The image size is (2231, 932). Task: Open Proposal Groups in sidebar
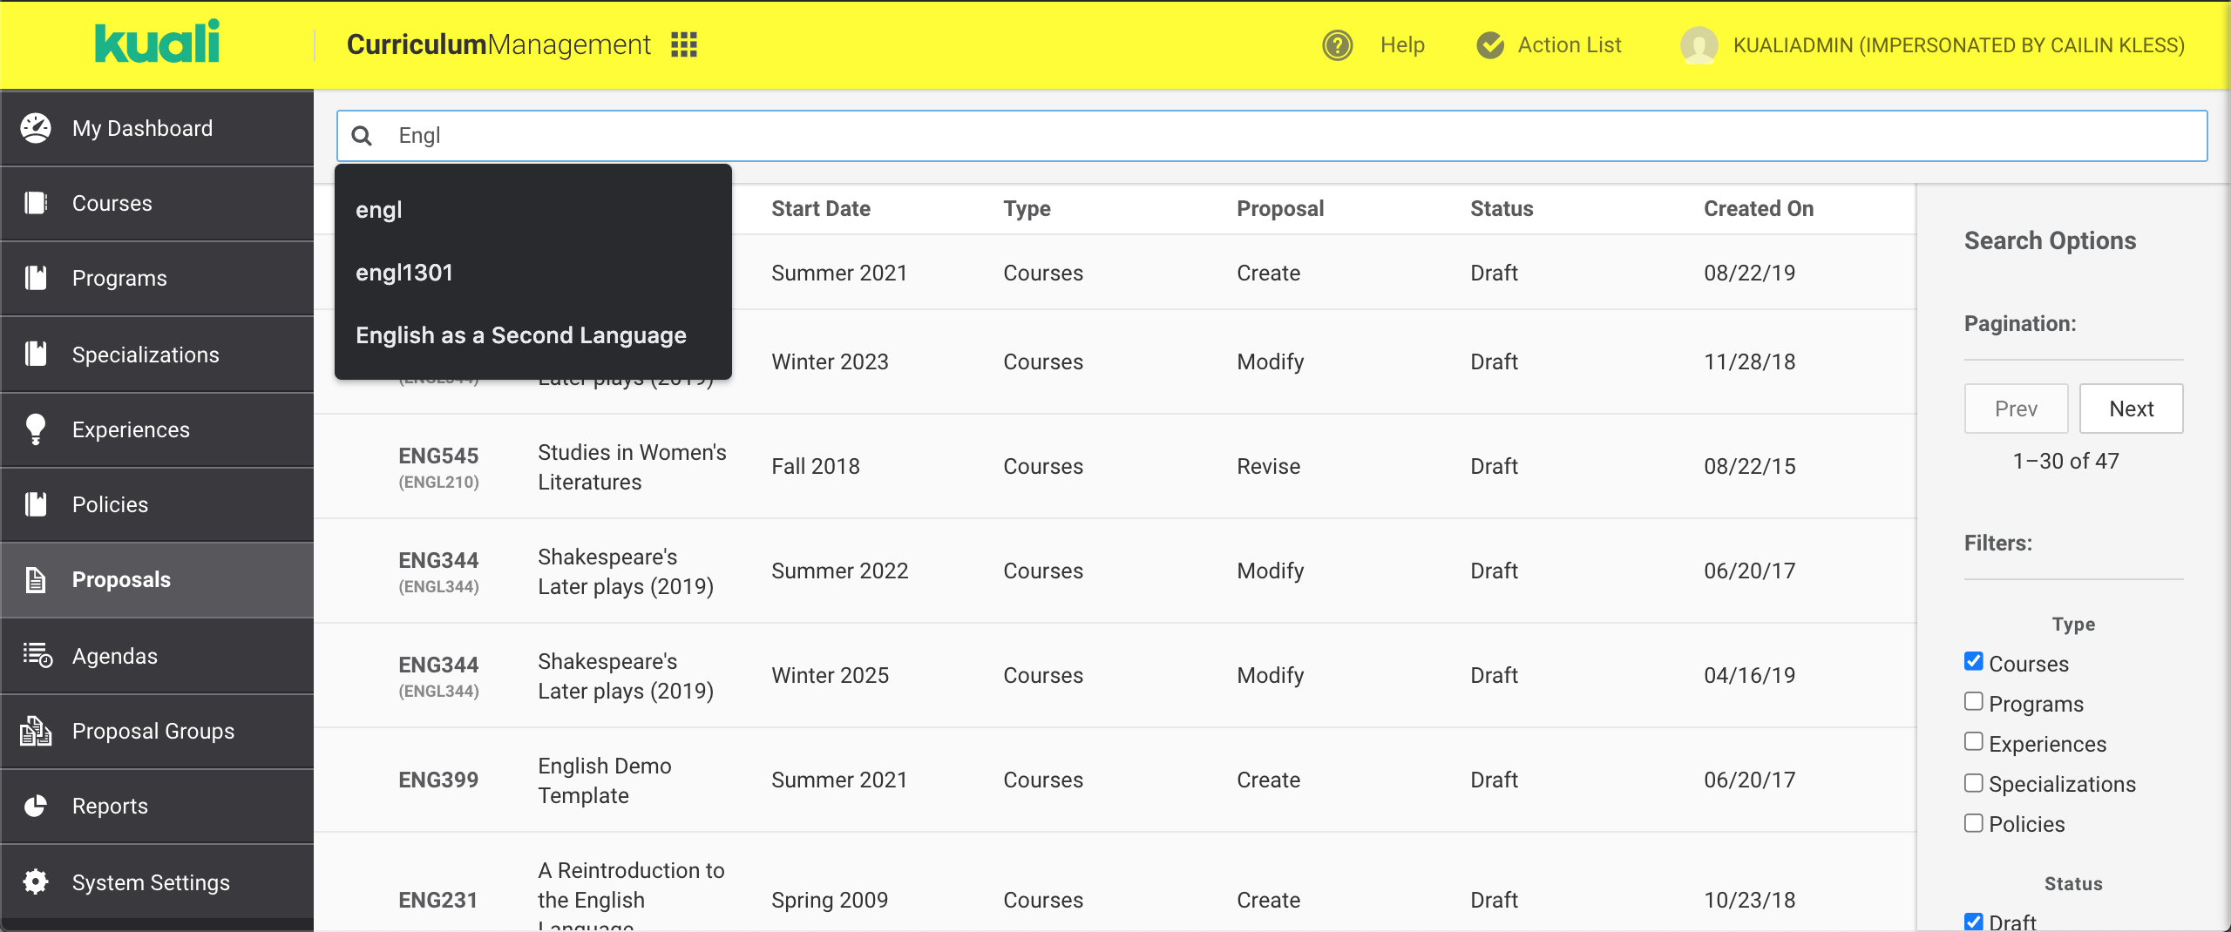tap(153, 731)
